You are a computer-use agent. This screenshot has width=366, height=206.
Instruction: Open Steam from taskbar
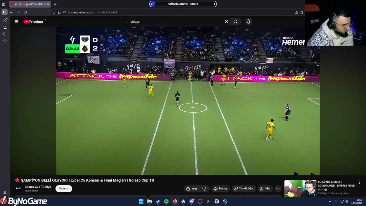click(158, 201)
